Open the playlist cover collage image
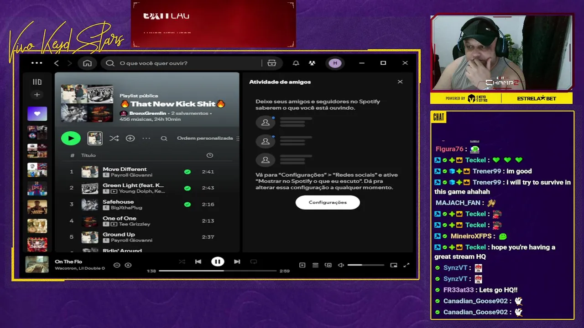 click(x=87, y=103)
